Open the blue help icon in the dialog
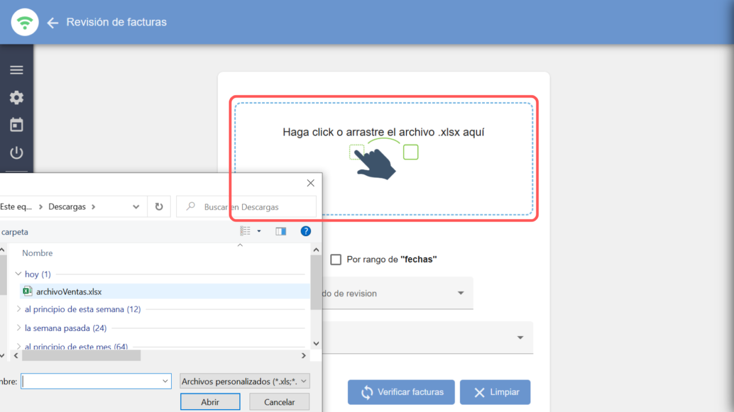This screenshot has height=412, width=734. [305, 231]
